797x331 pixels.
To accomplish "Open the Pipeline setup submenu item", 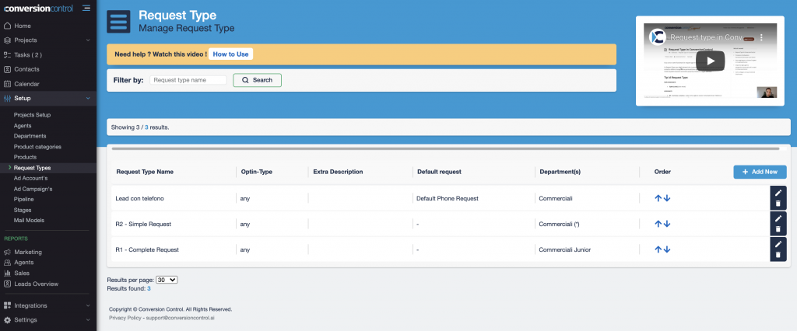I will point(26,199).
